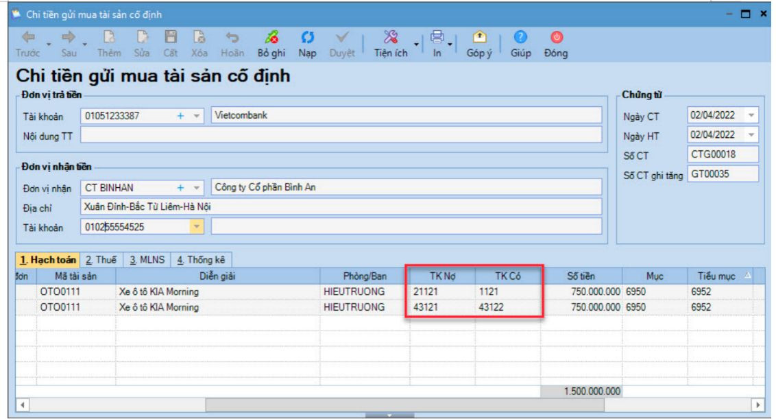Click the Nạp (reload) icon
The width and height of the screenshot is (776, 419).
click(307, 37)
